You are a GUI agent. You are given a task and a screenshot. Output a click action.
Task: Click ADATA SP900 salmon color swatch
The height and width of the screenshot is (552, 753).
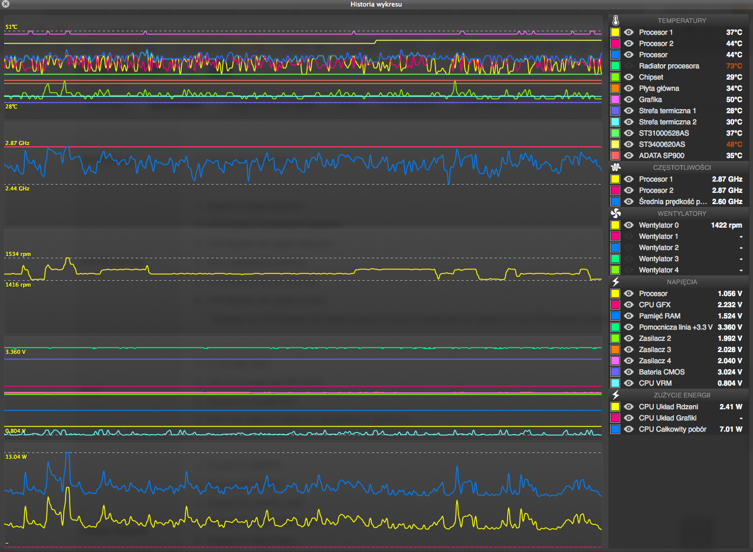pos(616,156)
